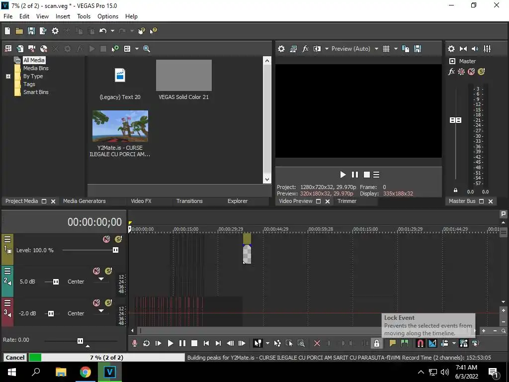Switch to the Media Generators tab
Viewport: 509px width, 382px height.
pos(85,201)
